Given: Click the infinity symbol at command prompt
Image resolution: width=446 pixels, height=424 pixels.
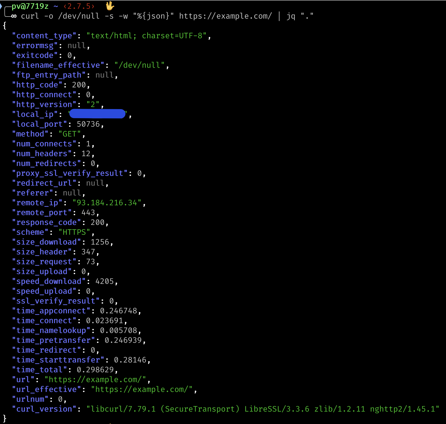Looking at the screenshot, I should tap(14, 16).
